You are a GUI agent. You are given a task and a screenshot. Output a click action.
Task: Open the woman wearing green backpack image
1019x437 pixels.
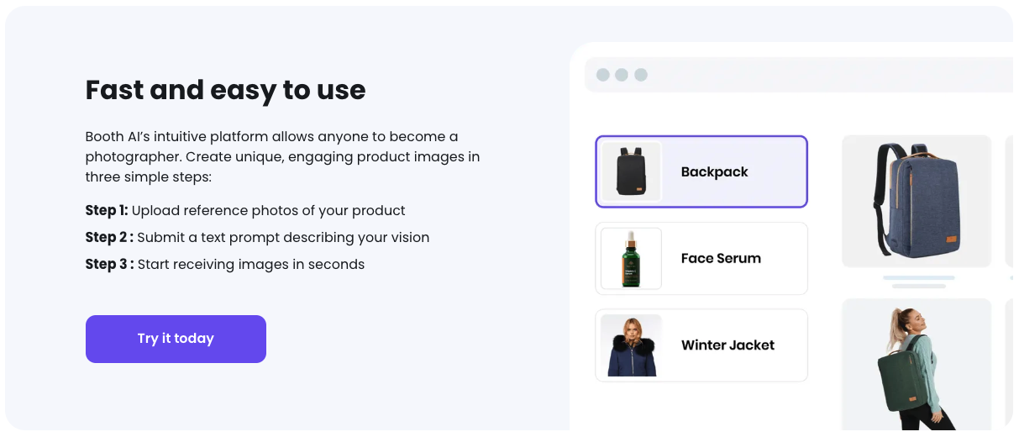pyautogui.click(x=917, y=366)
